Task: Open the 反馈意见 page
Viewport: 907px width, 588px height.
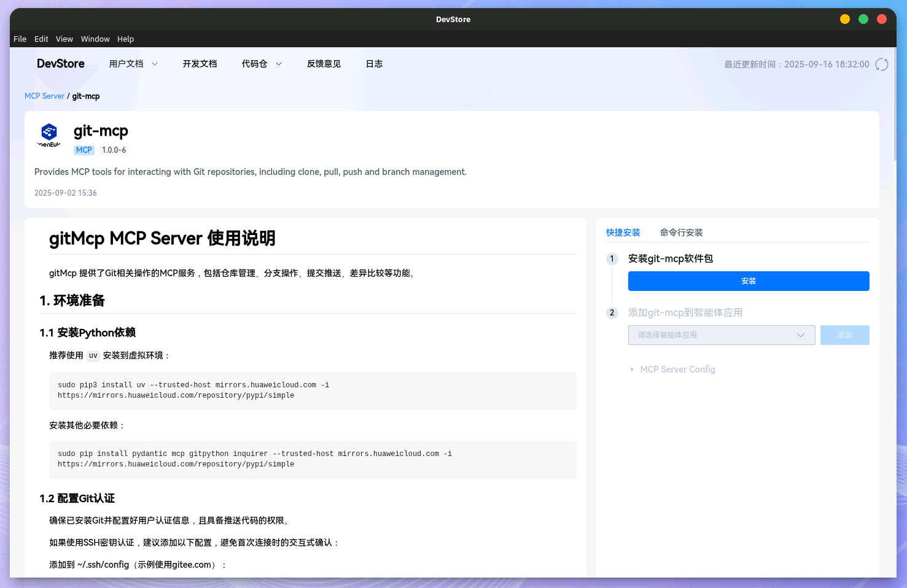Action: point(324,64)
